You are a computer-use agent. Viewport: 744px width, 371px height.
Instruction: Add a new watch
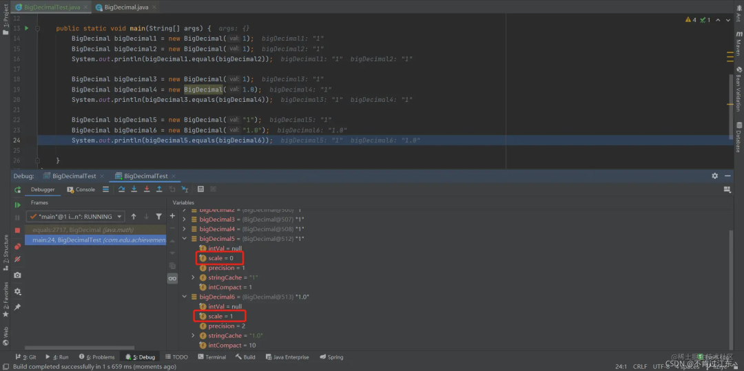point(172,216)
